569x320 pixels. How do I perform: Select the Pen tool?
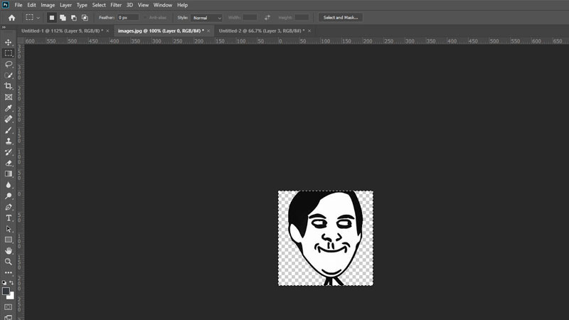(9, 207)
